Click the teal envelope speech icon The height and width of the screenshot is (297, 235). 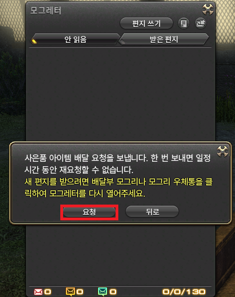(103, 292)
